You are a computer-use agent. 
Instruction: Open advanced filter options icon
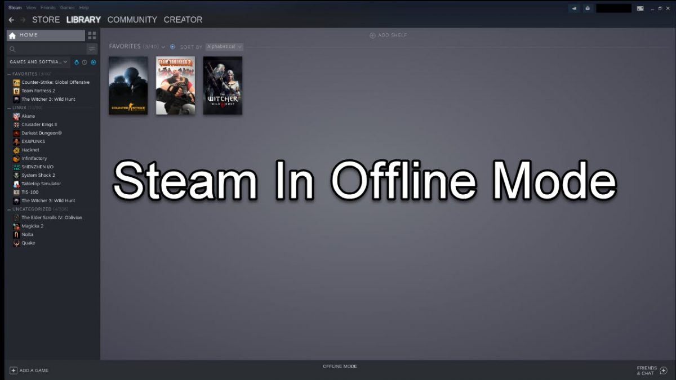pos(92,49)
